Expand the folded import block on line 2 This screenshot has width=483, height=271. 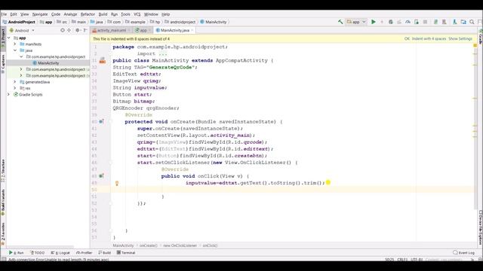[163, 53]
